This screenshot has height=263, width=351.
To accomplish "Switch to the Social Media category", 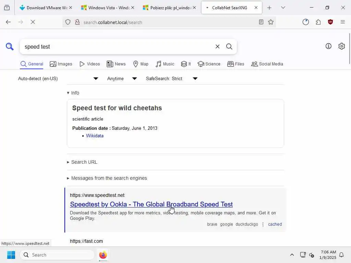I will [267, 64].
